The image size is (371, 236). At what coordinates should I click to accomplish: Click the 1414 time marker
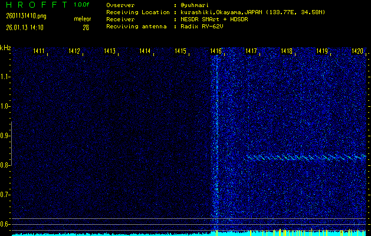click(145, 51)
